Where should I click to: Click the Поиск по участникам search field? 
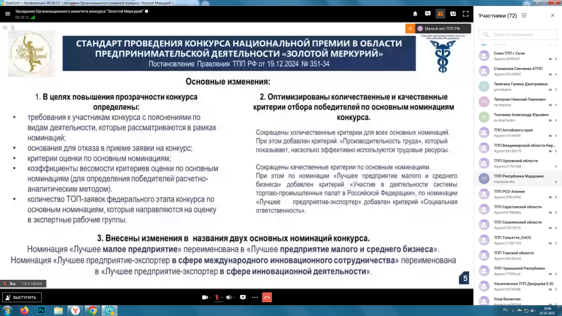(x=519, y=35)
